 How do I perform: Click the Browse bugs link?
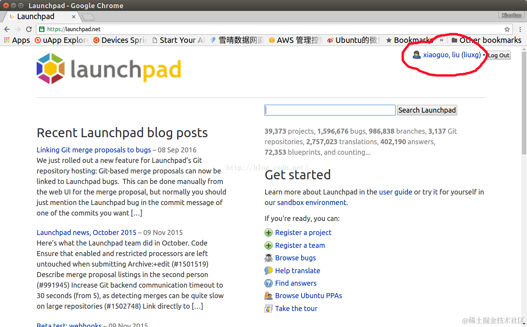(x=296, y=258)
